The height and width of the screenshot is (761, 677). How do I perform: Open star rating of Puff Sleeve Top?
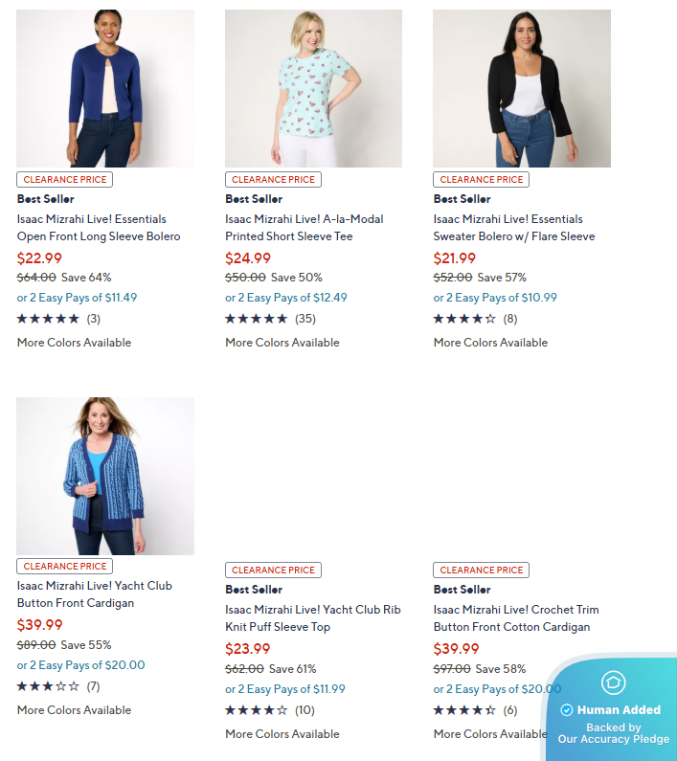(x=256, y=710)
